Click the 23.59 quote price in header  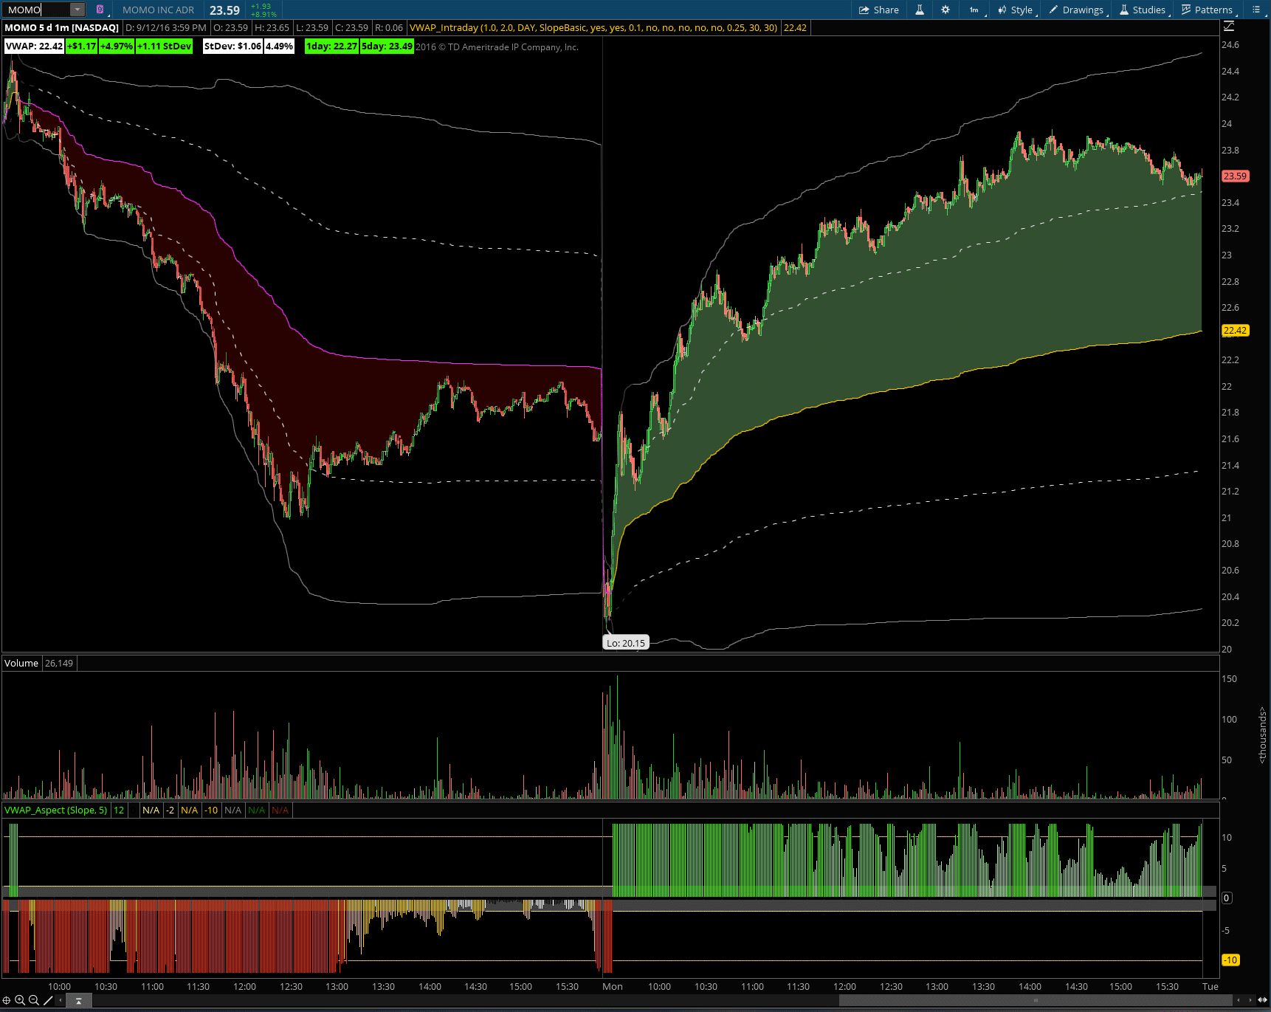(x=224, y=10)
